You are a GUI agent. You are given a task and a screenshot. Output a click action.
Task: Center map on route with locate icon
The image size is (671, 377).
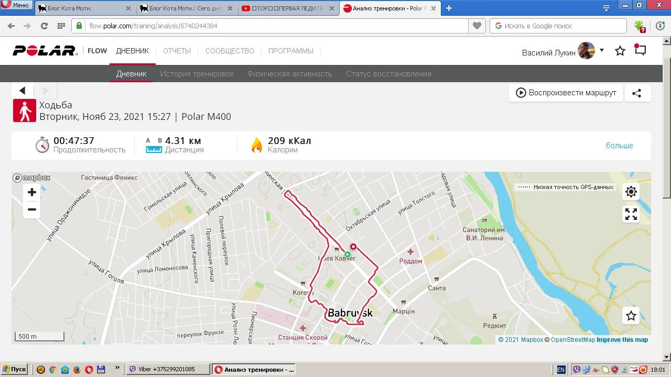[x=631, y=192]
